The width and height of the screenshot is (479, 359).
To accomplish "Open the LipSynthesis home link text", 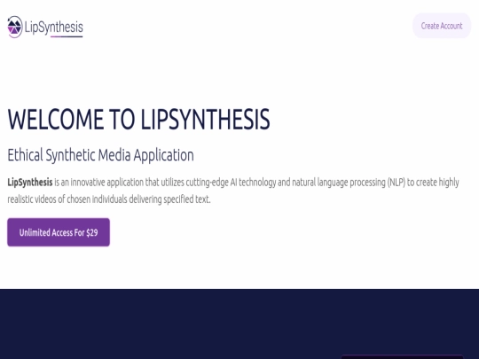I will 54,27.
